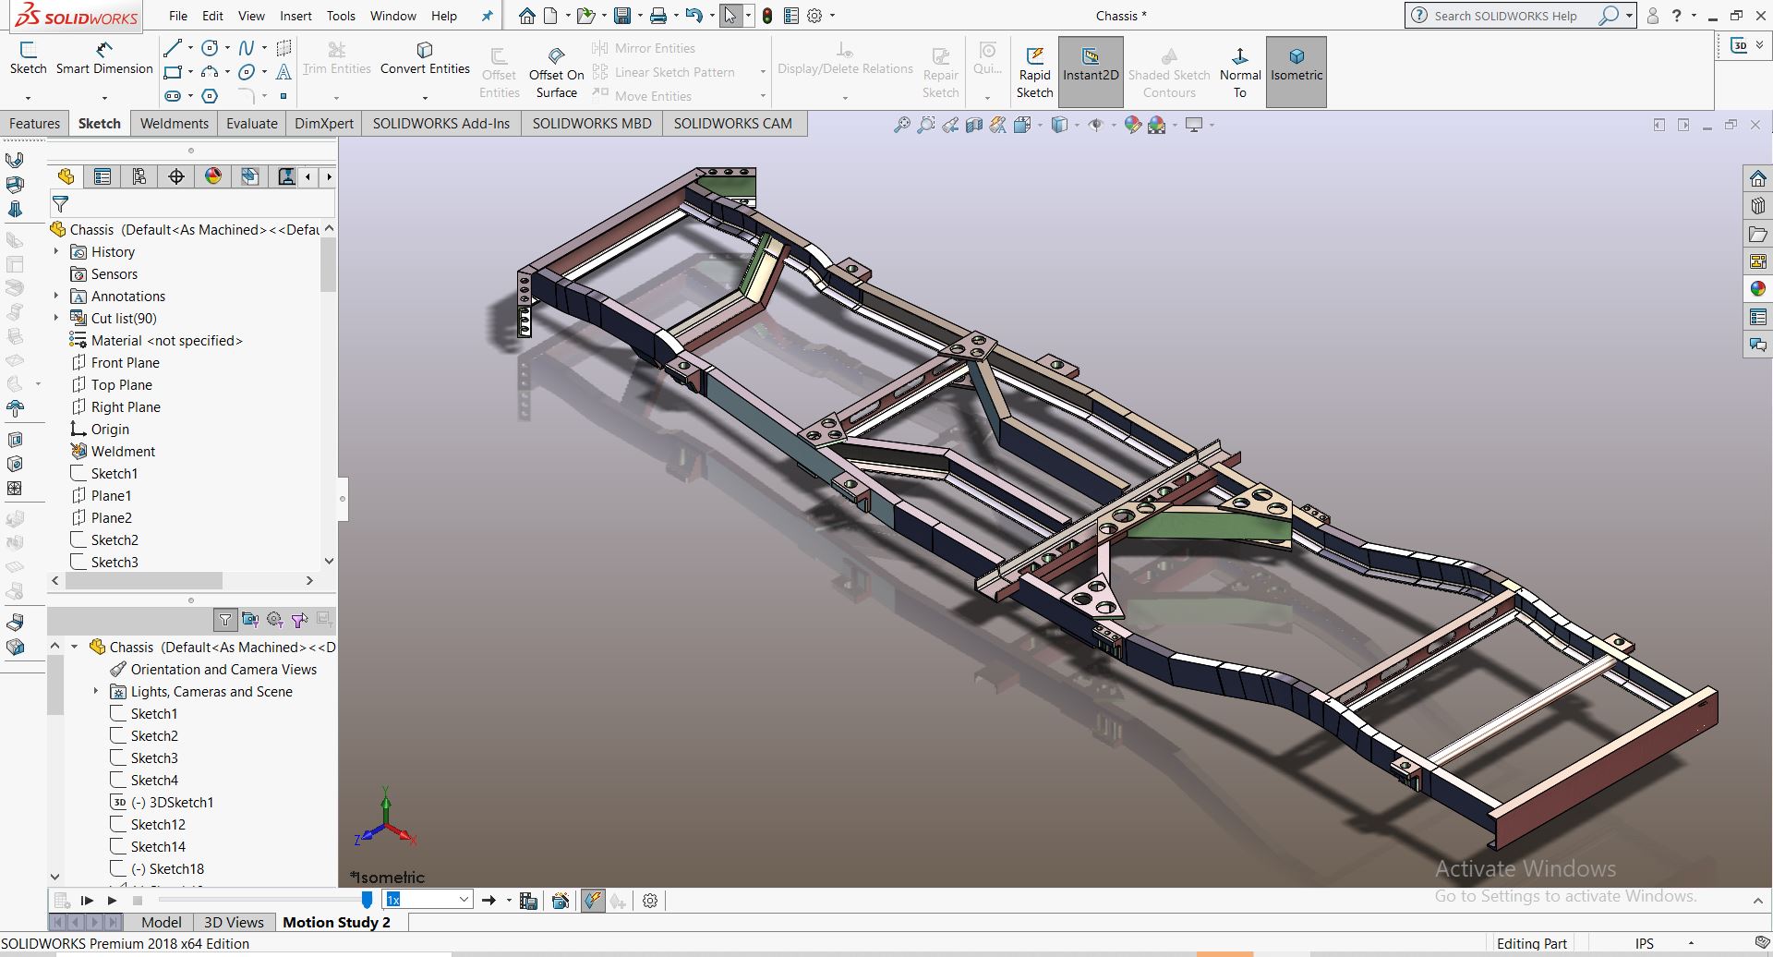This screenshot has height=957, width=1773.
Task: Expand the Annotations folder
Action: click(56, 296)
